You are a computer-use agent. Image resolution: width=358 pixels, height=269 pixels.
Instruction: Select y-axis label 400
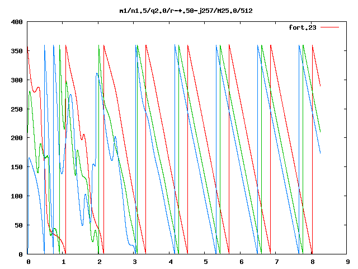pyautogui.click(x=17, y=22)
